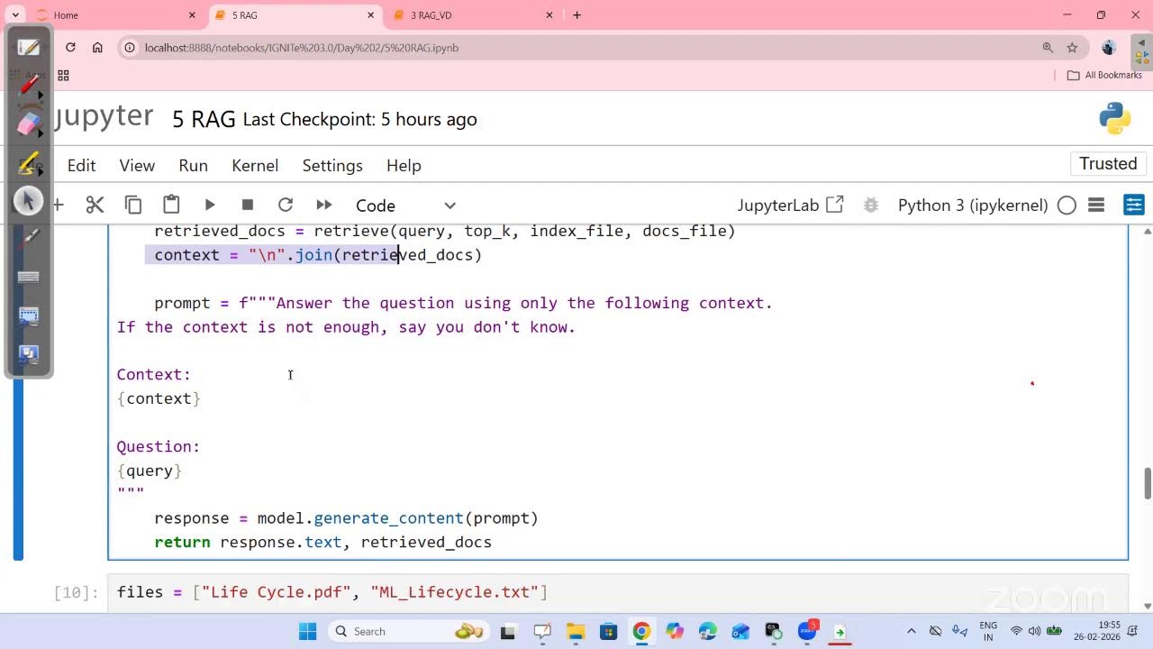Open the Kernel menu

click(255, 166)
